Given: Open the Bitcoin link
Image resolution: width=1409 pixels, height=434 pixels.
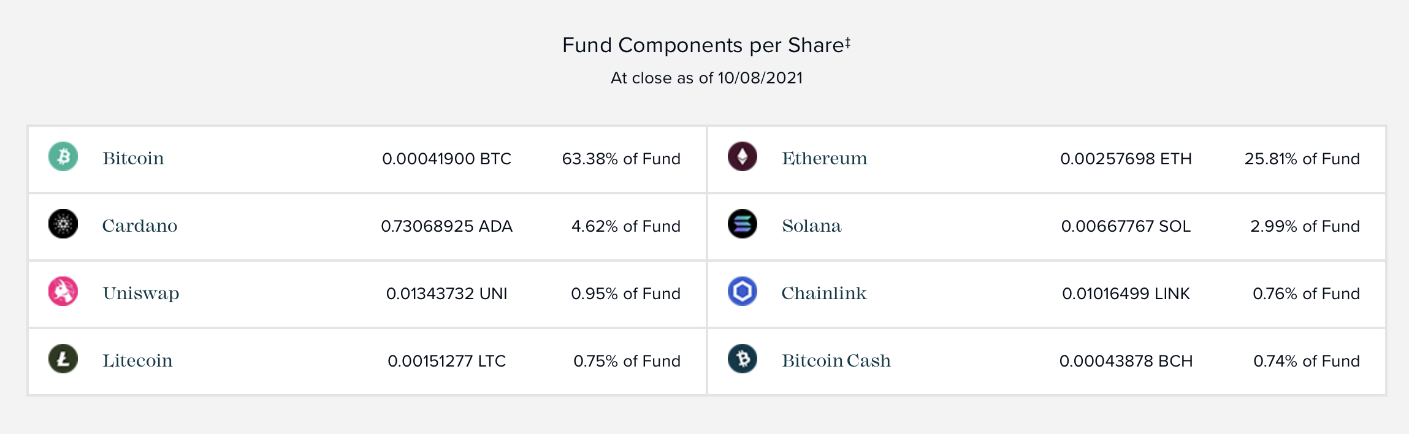Looking at the screenshot, I should [133, 158].
